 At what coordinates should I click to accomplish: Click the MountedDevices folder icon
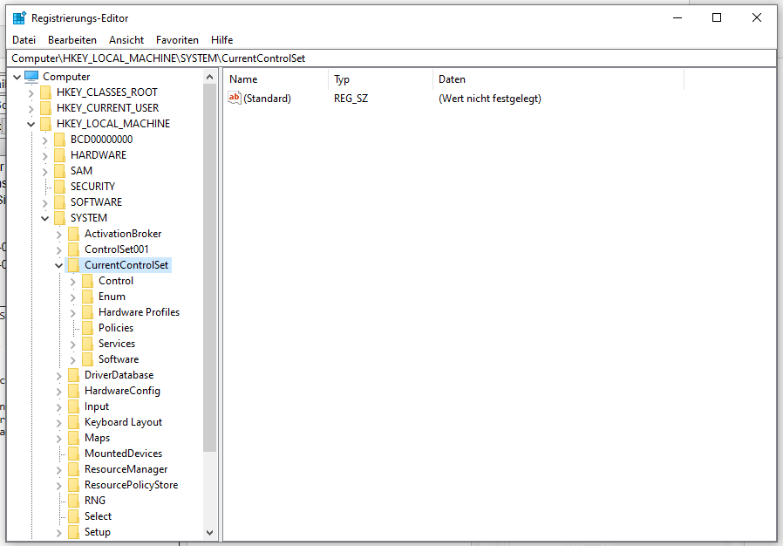click(x=74, y=454)
